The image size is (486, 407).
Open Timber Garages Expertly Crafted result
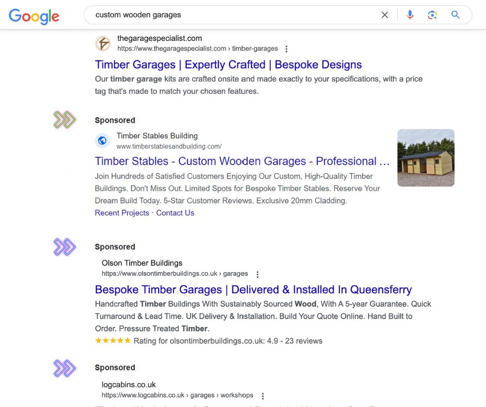point(228,65)
